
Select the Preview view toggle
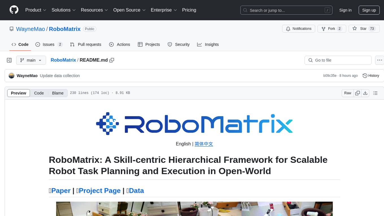click(19, 93)
